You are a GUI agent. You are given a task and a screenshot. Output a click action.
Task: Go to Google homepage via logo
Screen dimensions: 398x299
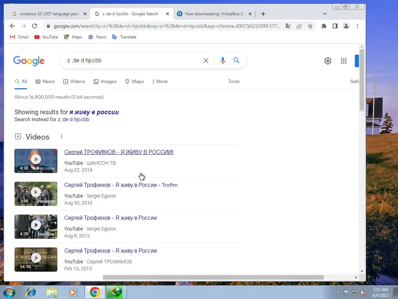(x=29, y=61)
